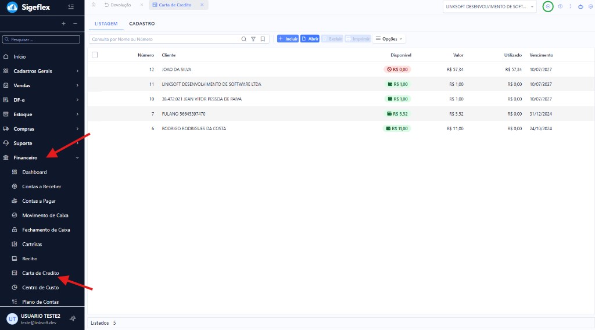
Task: Collapse the Financeiro menu
Action: [42, 157]
